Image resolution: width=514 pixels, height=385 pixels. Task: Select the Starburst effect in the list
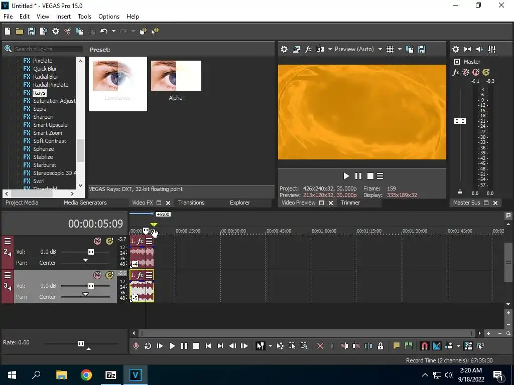click(45, 165)
